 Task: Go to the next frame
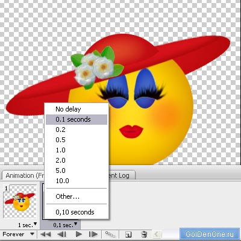(93, 234)
